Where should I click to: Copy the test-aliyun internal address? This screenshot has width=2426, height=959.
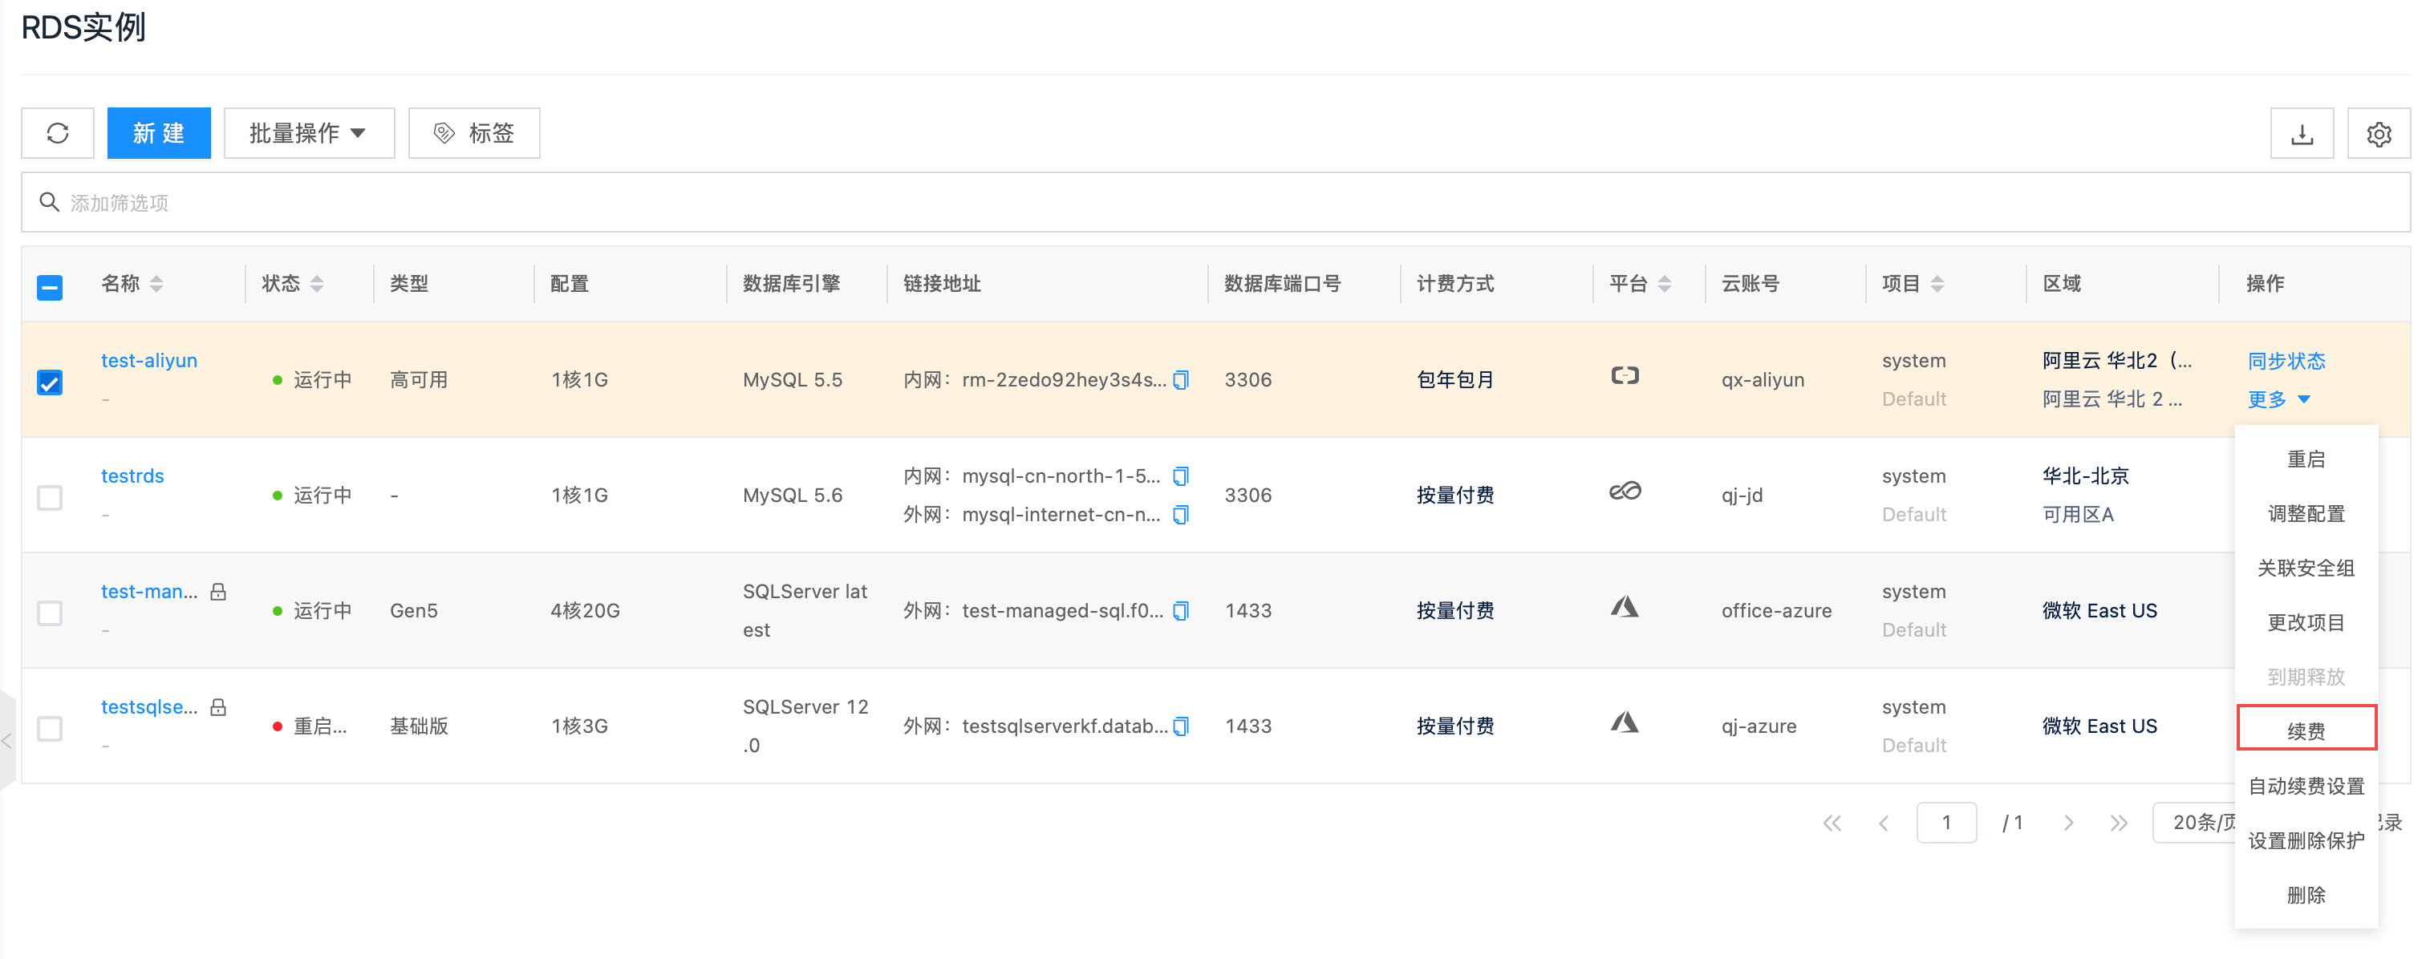[x=1181, y=379]
